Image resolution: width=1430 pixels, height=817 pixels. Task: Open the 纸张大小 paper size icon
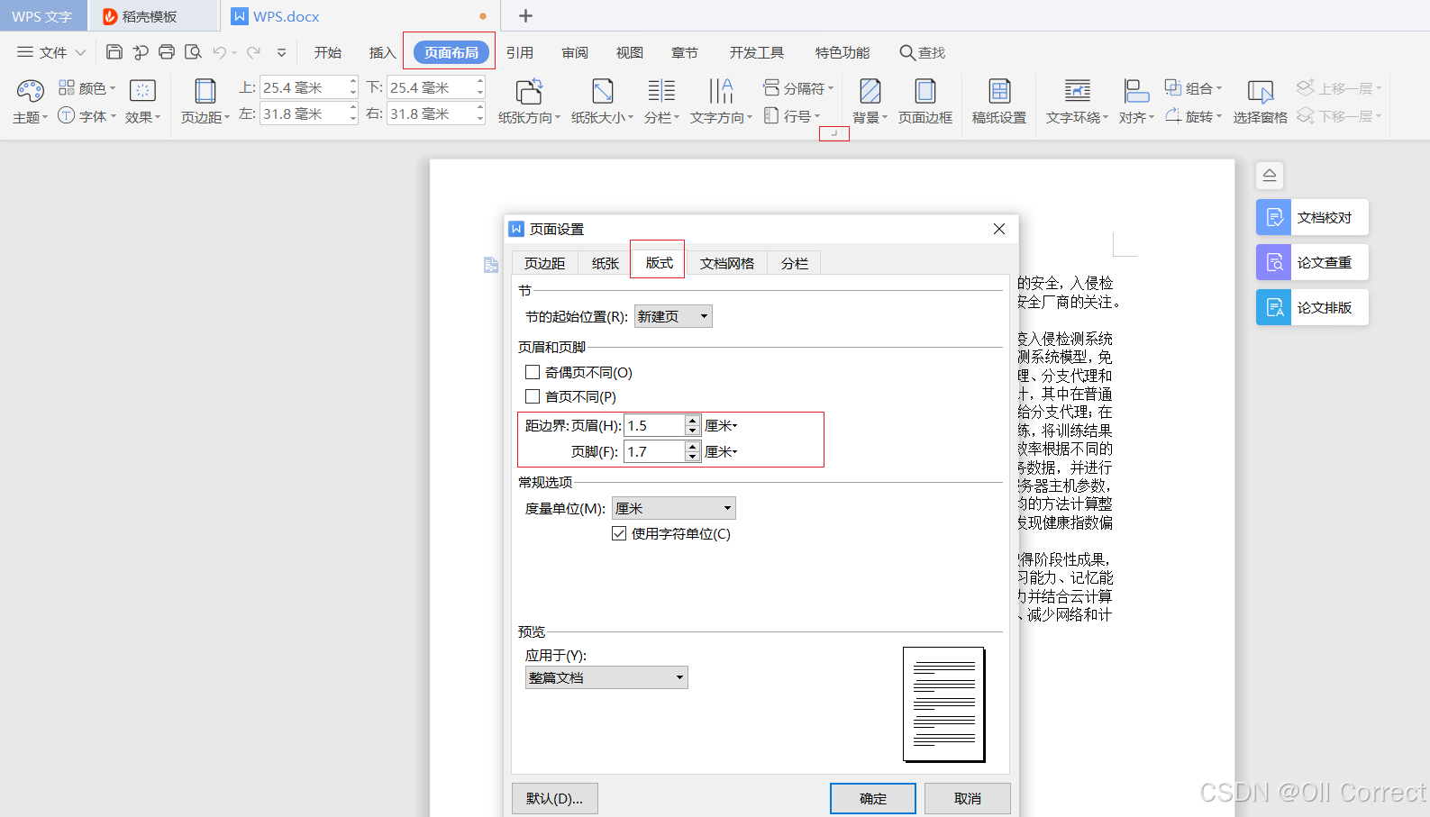[x=602, y=101]
